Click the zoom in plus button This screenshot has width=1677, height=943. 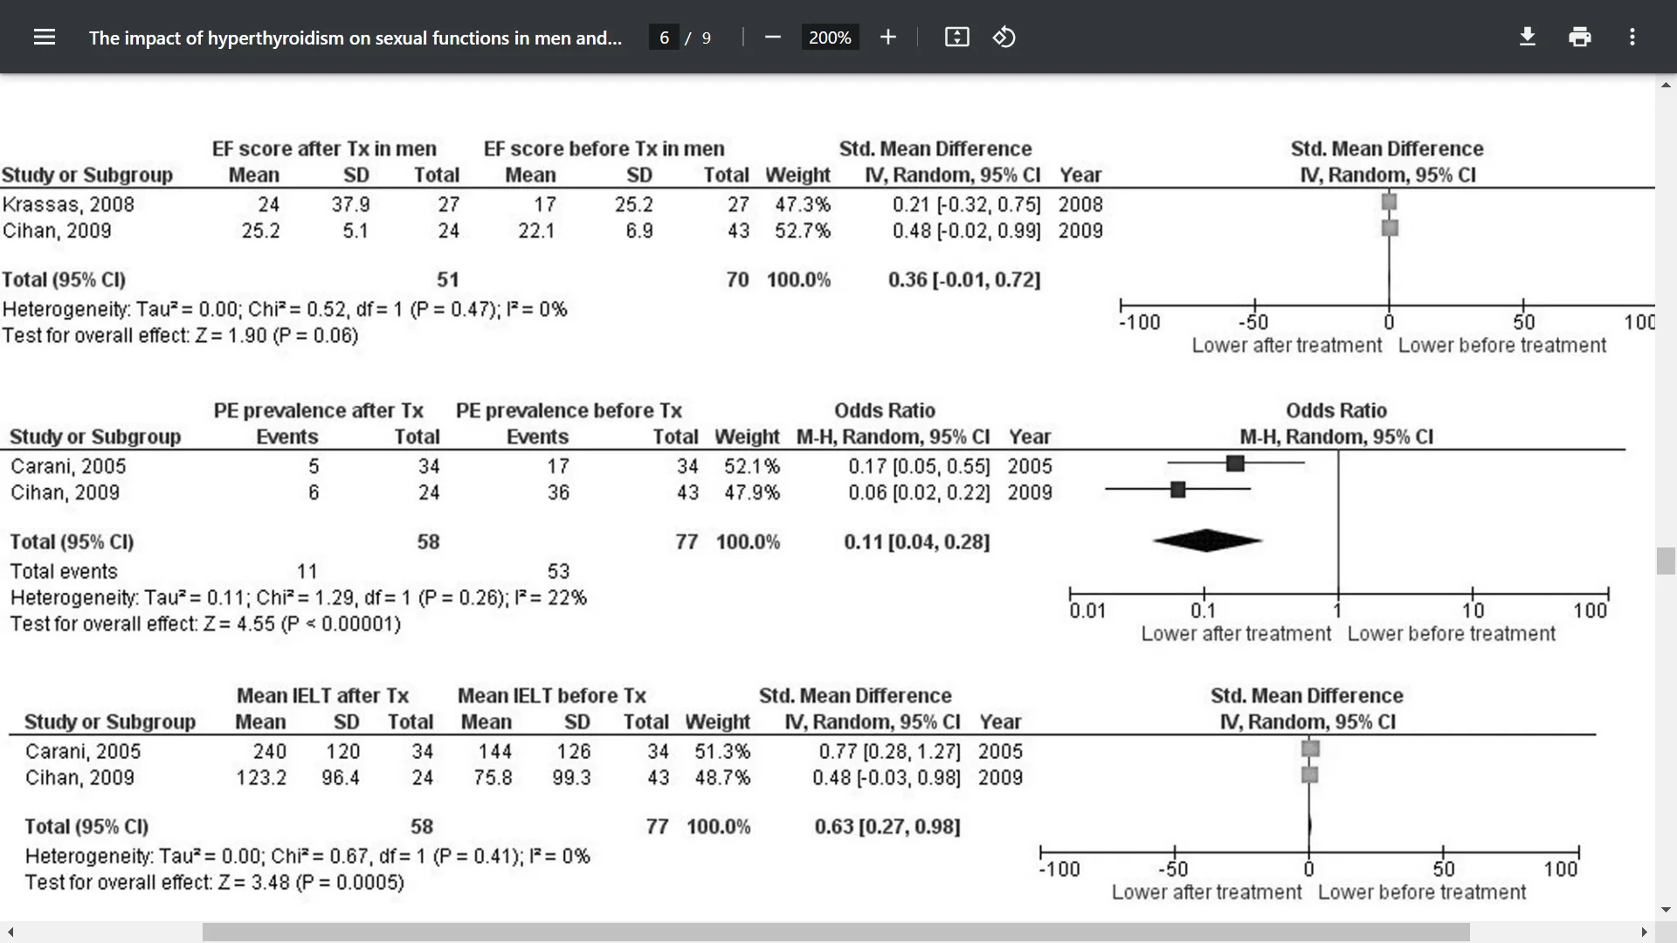pos(887,38)
